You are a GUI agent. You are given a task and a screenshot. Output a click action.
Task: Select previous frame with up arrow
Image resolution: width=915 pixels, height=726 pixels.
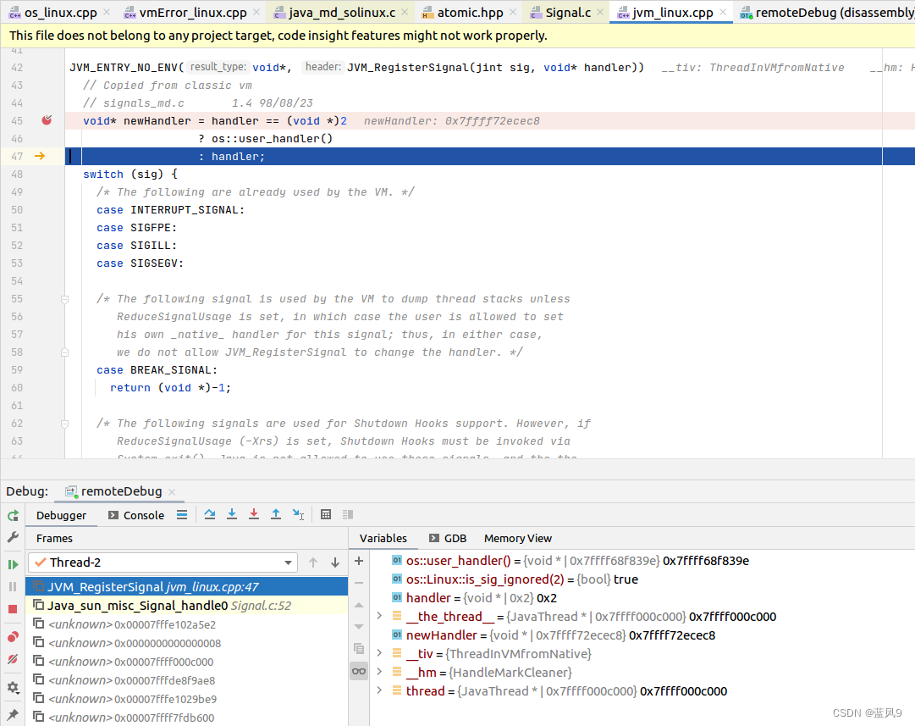(313, 563)
